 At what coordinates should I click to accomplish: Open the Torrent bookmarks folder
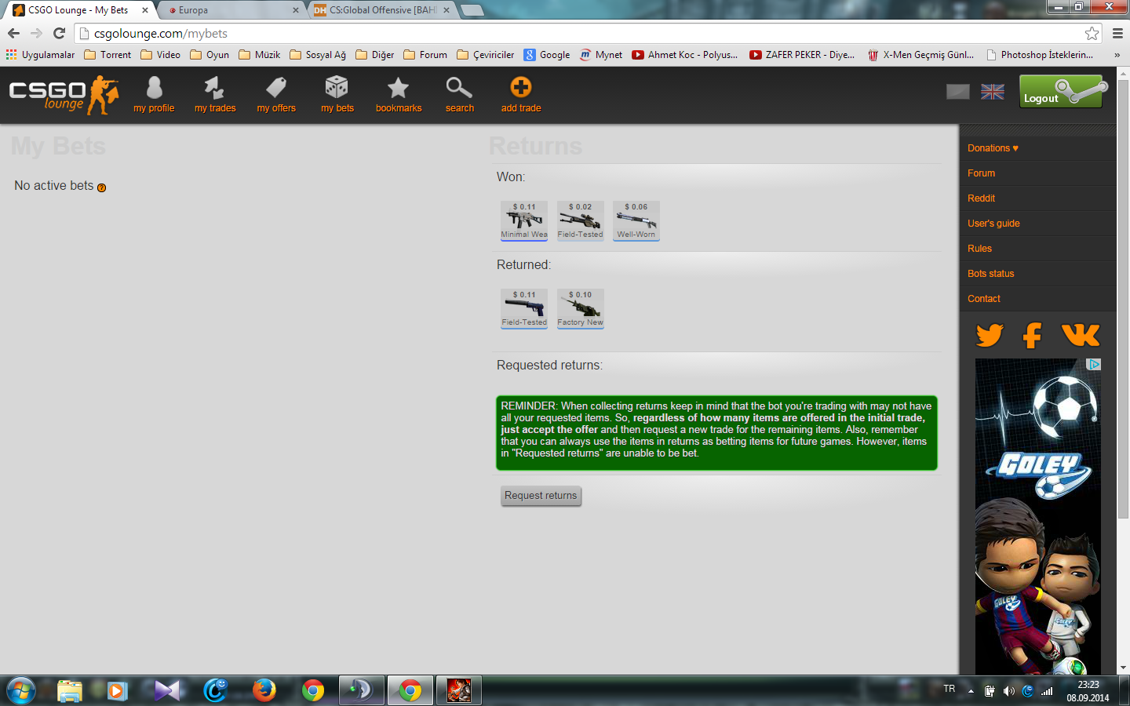pos(108,55)
